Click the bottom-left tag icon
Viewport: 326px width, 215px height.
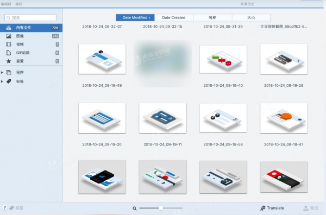click(x=11, y=208)
